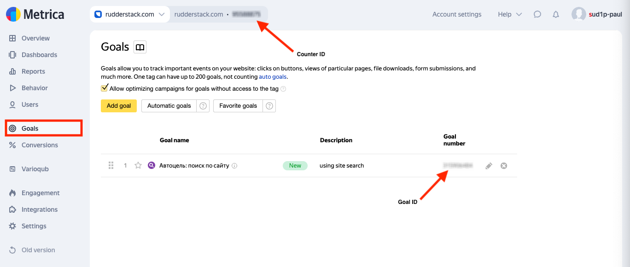The height and width of the screenshot is (267, 630).
Task: Click the Goal number column header
Action: tap(454, 140)
